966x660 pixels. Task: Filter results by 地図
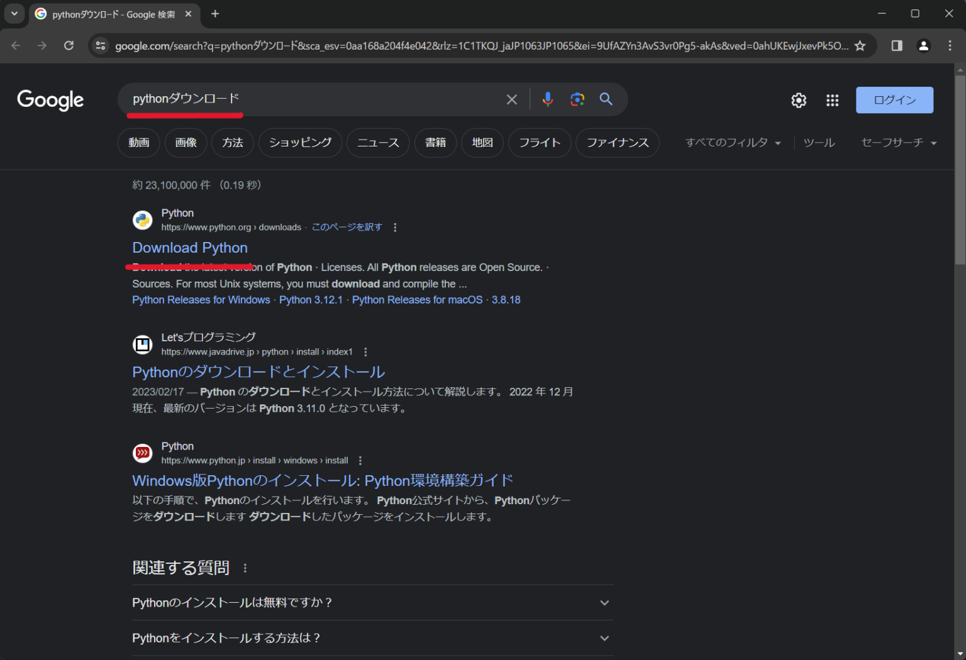482,143
